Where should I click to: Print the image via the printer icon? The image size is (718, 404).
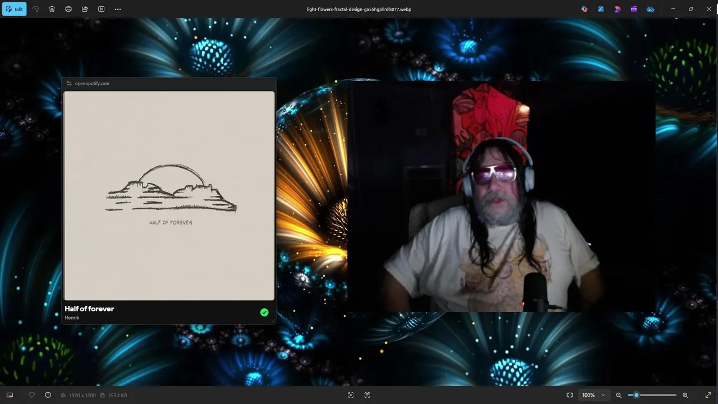pyautogui.click(x=68, y=9)
